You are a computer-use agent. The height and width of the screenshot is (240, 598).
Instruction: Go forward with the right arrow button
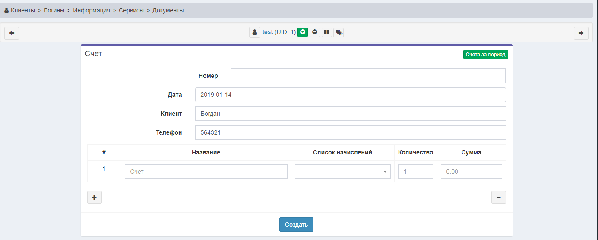[x=581, y=33]
